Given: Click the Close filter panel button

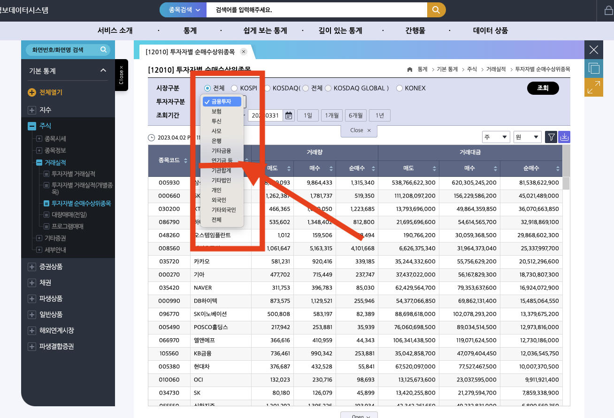Looking at the screenshot, I should click(359, 130).
